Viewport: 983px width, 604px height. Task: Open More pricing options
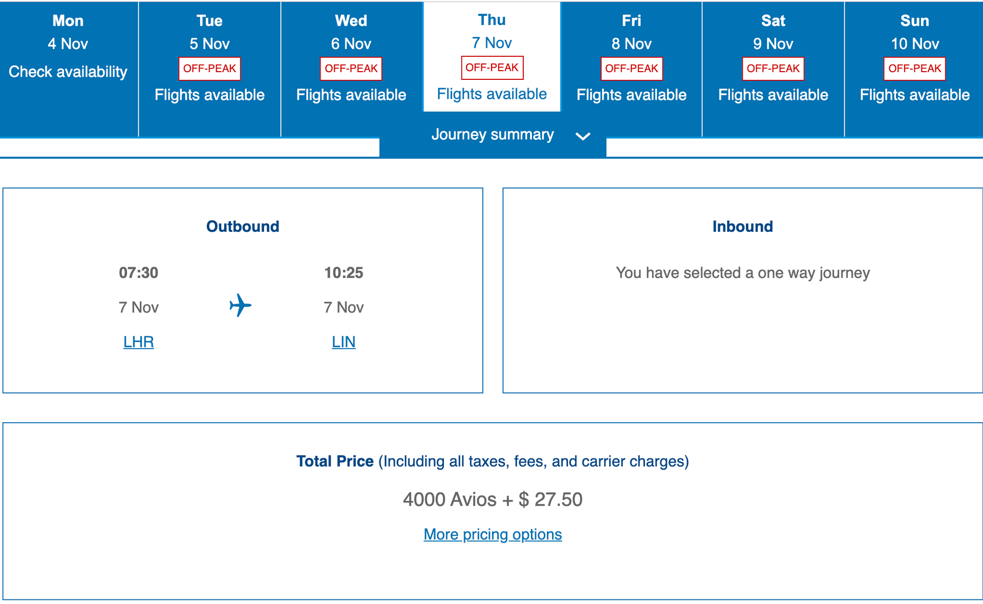click(x=492, y=534)
